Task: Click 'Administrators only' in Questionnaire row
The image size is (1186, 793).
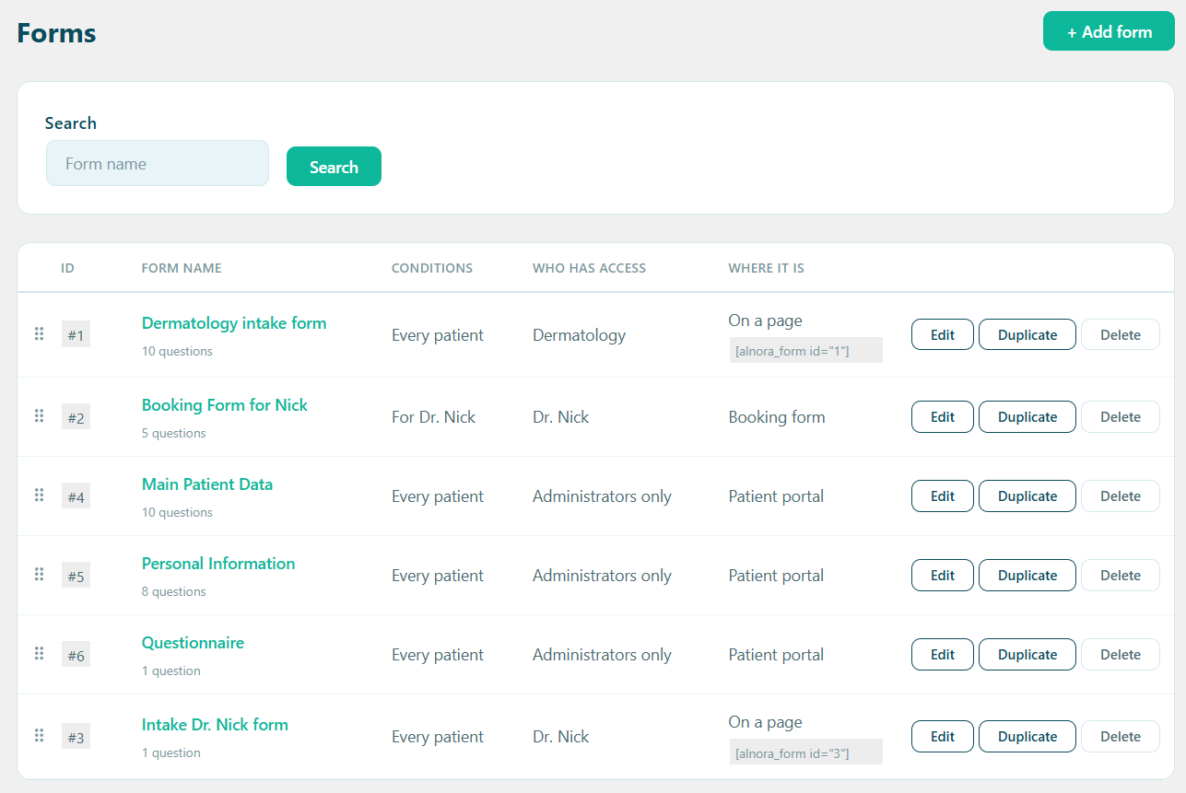Action: coord(602,655)
